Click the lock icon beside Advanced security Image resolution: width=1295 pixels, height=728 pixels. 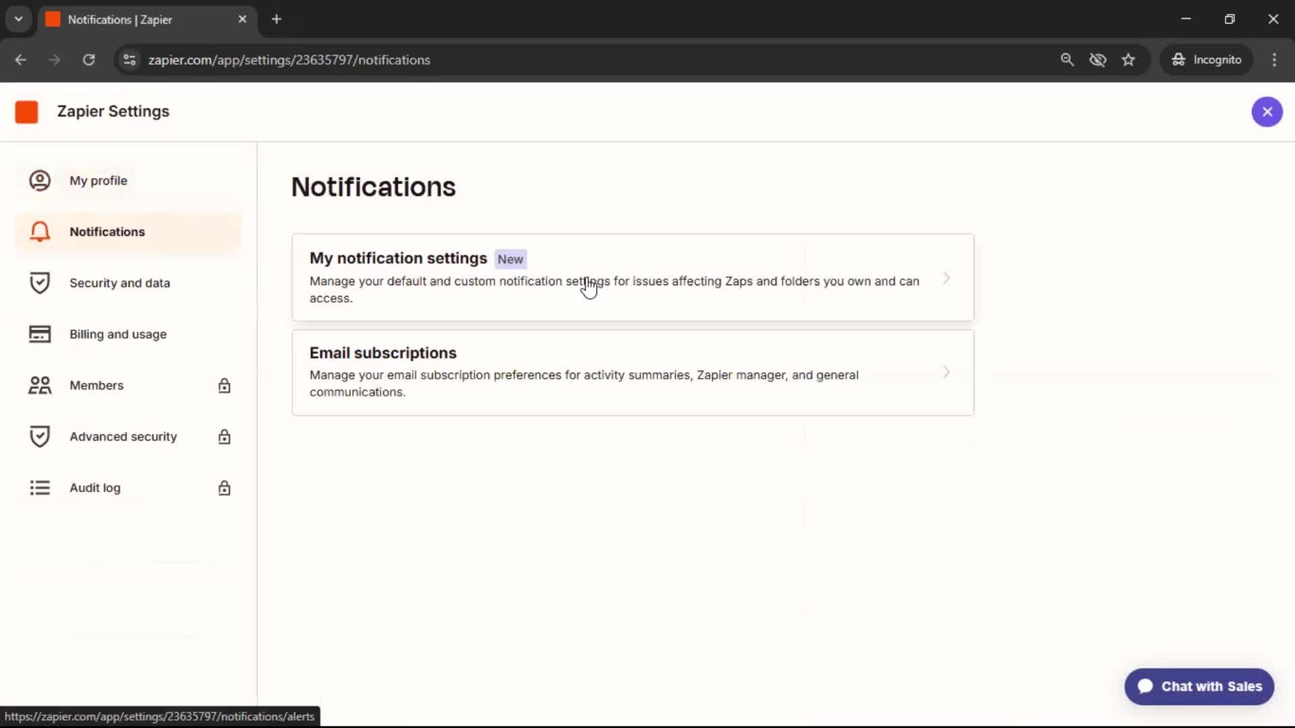[225, 437]
